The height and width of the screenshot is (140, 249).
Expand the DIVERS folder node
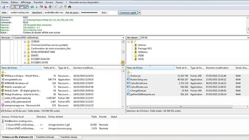[25, 56]
